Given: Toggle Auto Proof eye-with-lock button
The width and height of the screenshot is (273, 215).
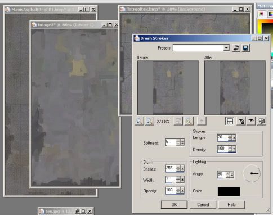Looking at the screenshot, I should 241,121.
